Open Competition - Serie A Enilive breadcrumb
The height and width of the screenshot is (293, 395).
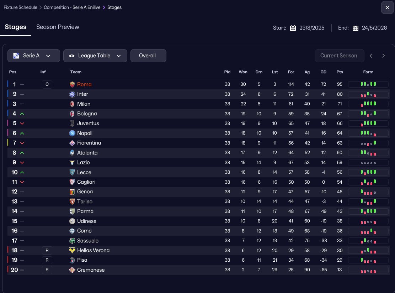tap(72, 7)
